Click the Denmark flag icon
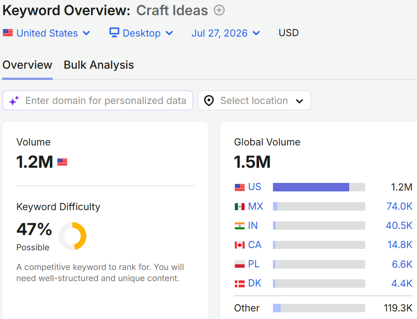 pos(239,284)
